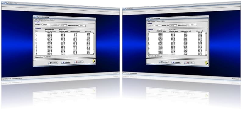Click the Beenden button in the left dialog
Screen dimensions: 242x115
(79, 62)
